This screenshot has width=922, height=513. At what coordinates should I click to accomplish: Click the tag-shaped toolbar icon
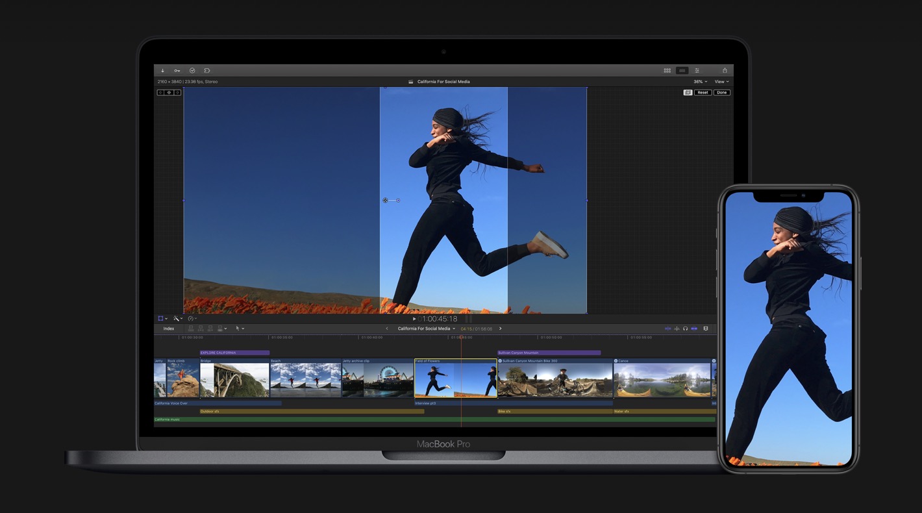tap(207, 70)
